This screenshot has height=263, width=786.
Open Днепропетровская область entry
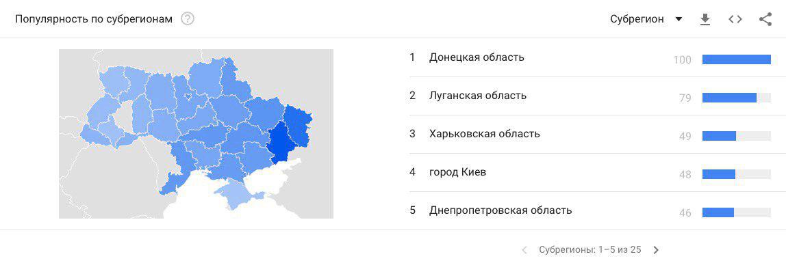pos(500,210)
